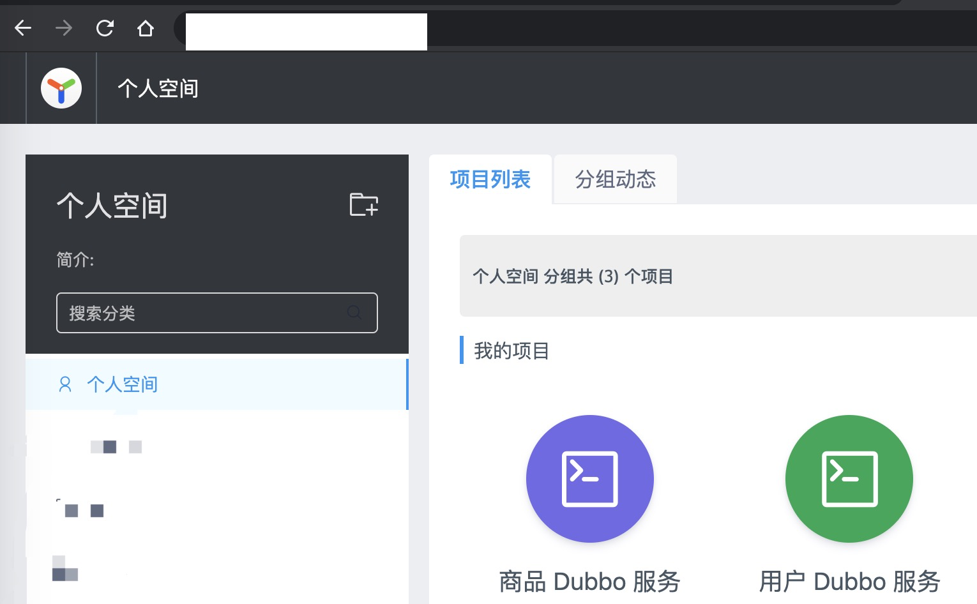
Task: Go back with the browser back arrow
Action: click(23, 27)
